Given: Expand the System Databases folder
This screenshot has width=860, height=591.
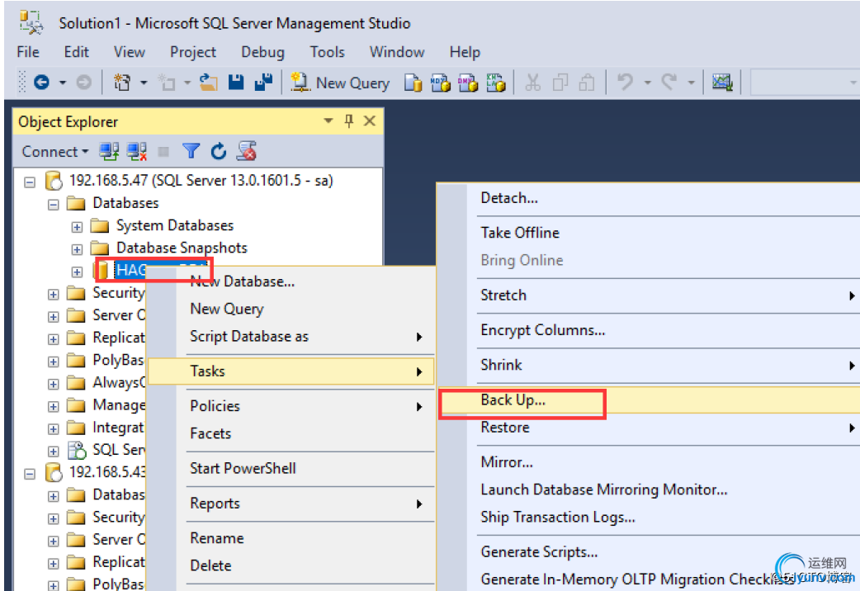Looking at the screenshot, I should [77, 227].
